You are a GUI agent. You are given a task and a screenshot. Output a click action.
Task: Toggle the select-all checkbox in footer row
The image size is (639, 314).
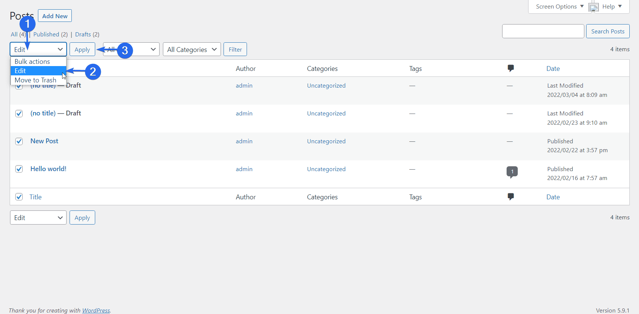click(x=19, y=197)
